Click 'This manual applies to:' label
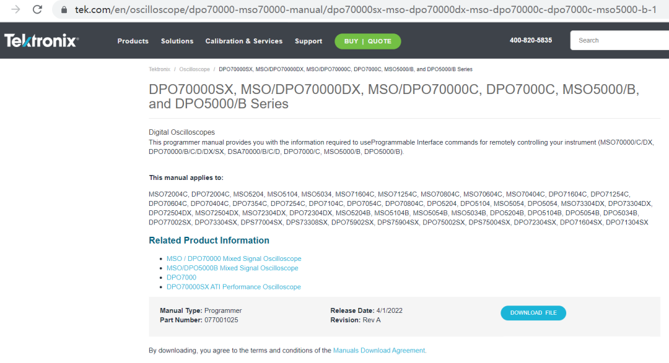This screenshot has width=669, height=363. [186, 177]
